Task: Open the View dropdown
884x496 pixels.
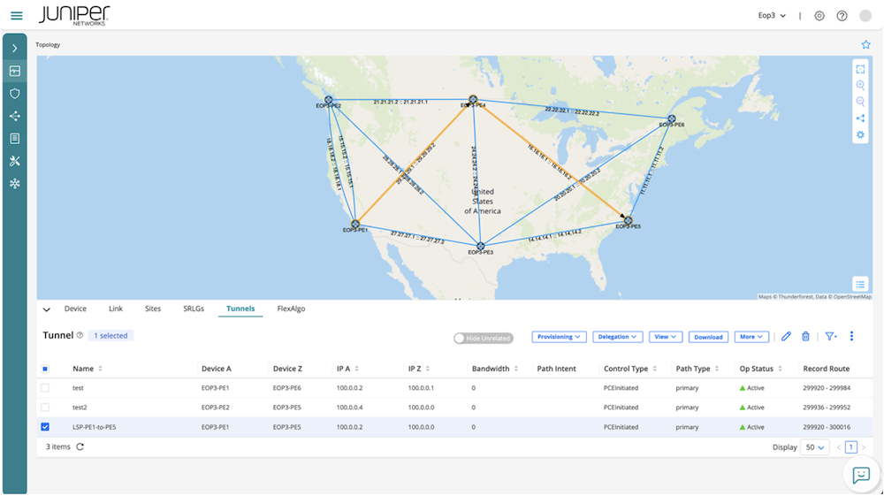Action: [x=666, y=337]
